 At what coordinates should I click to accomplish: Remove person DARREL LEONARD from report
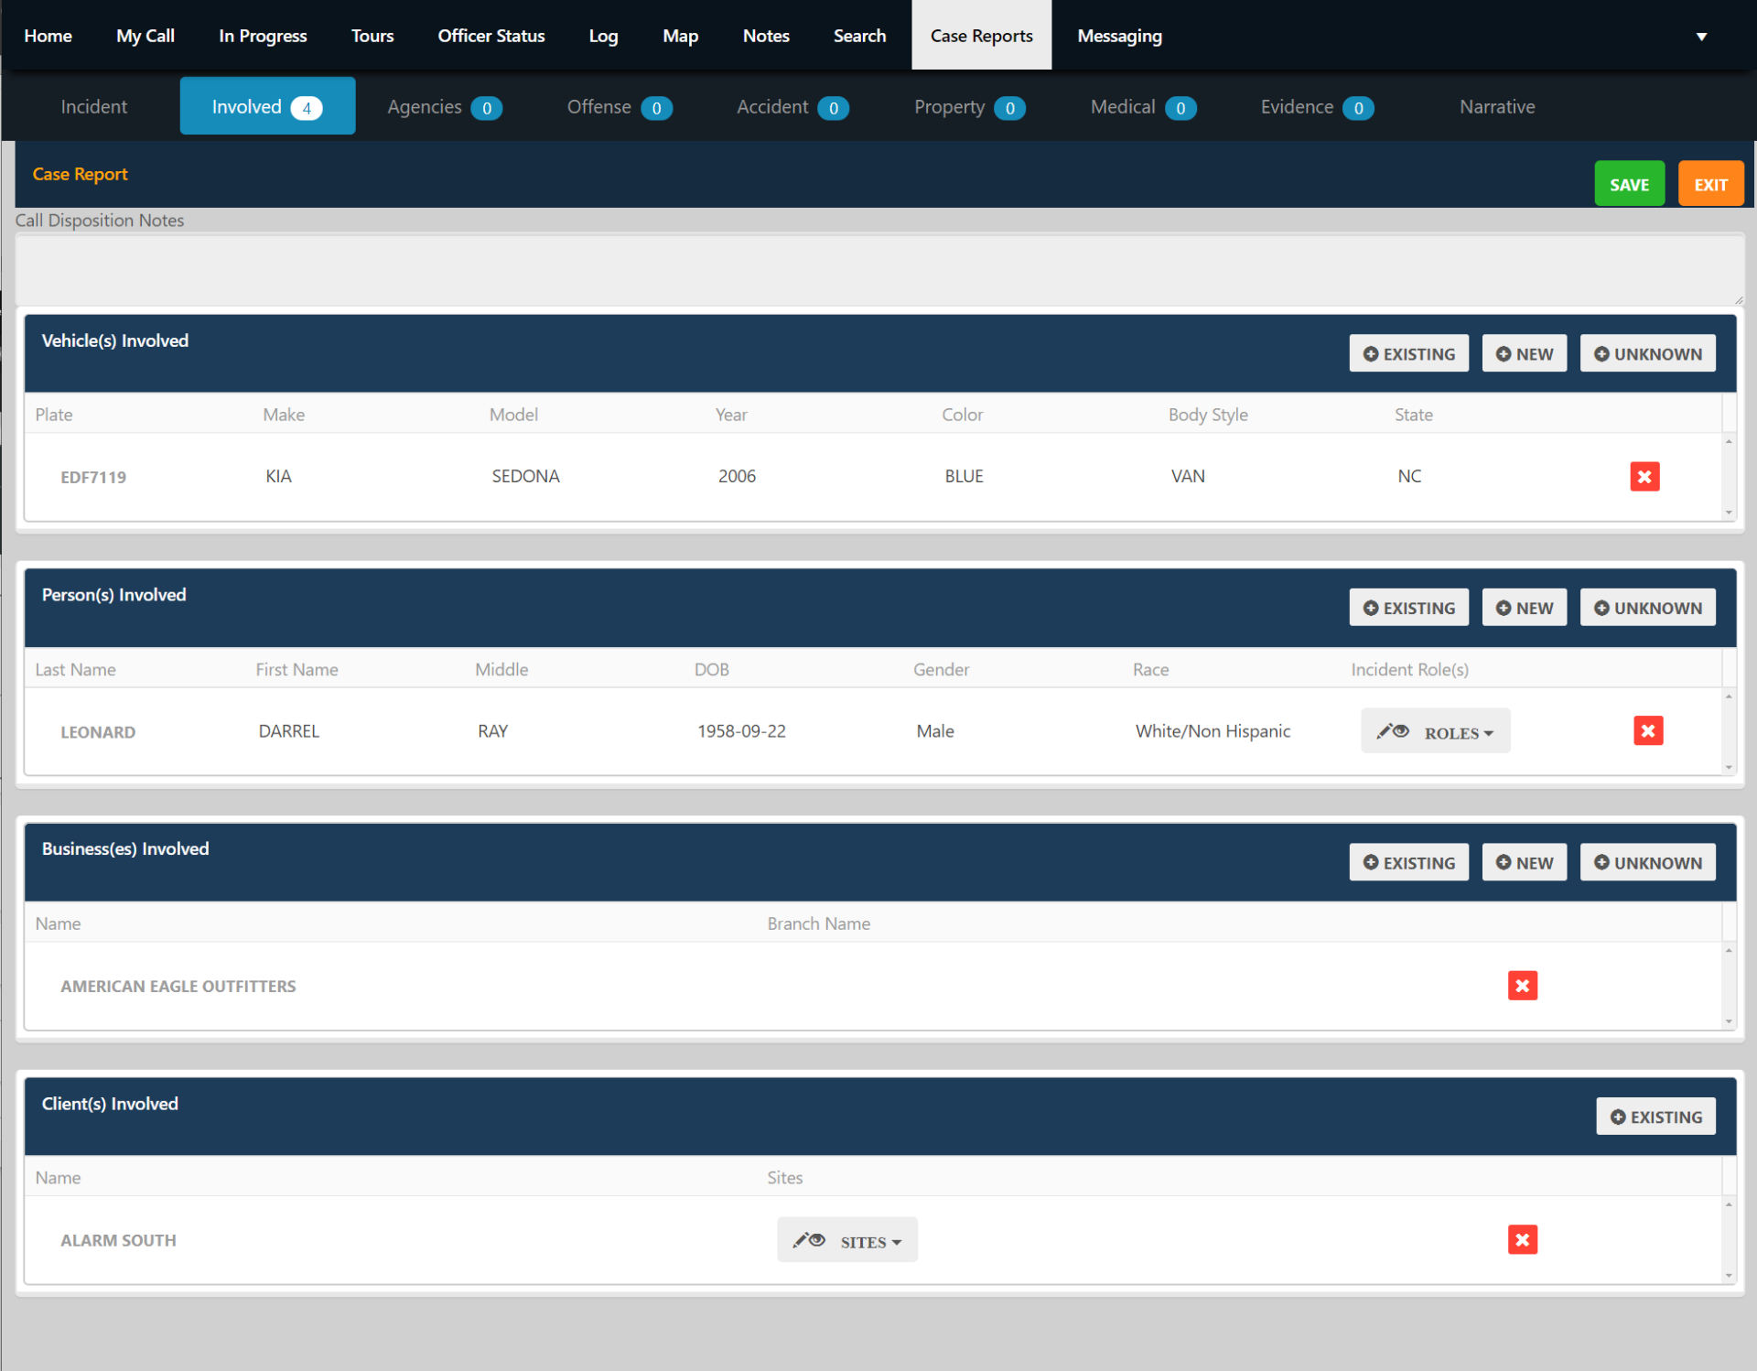(x=1647, y=730)
